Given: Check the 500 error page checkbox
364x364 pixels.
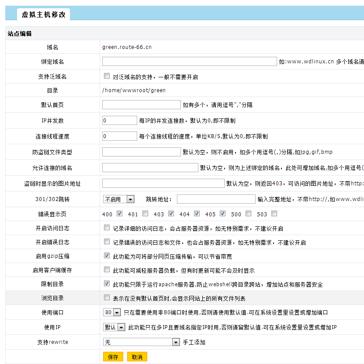Looking at the screenshot, I should click(x=248, y=214).
